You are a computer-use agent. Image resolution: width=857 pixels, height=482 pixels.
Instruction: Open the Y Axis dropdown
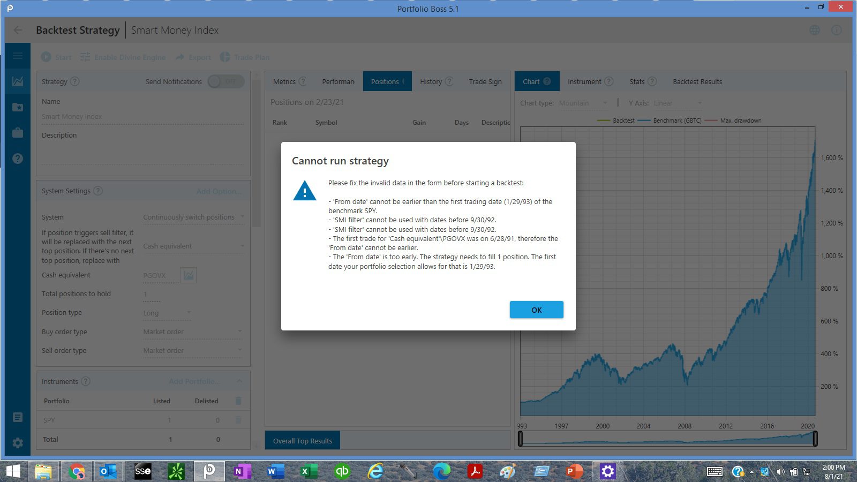pos(678,103)
